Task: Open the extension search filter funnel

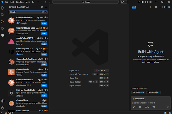Action: (46, 12)
